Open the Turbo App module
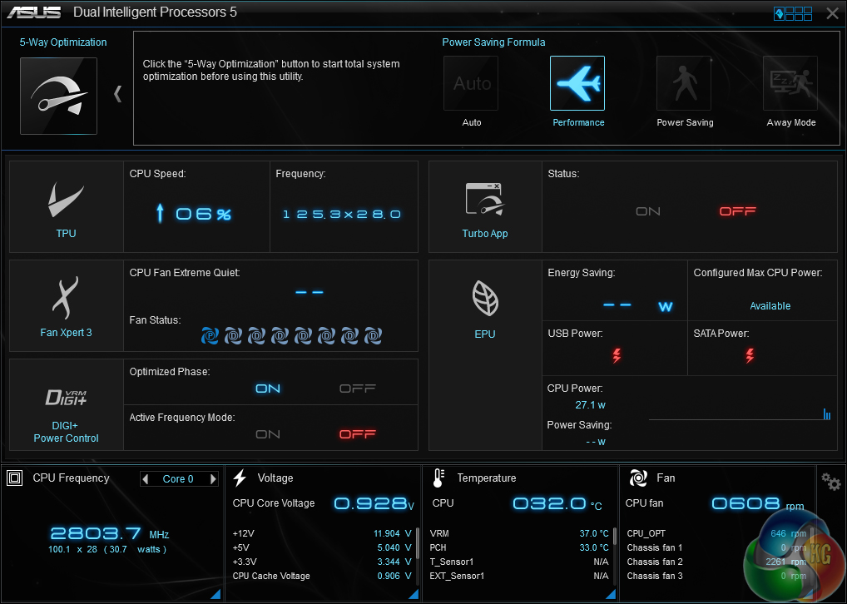The width and height of the screenshot is (847, 604). point(484,207)
